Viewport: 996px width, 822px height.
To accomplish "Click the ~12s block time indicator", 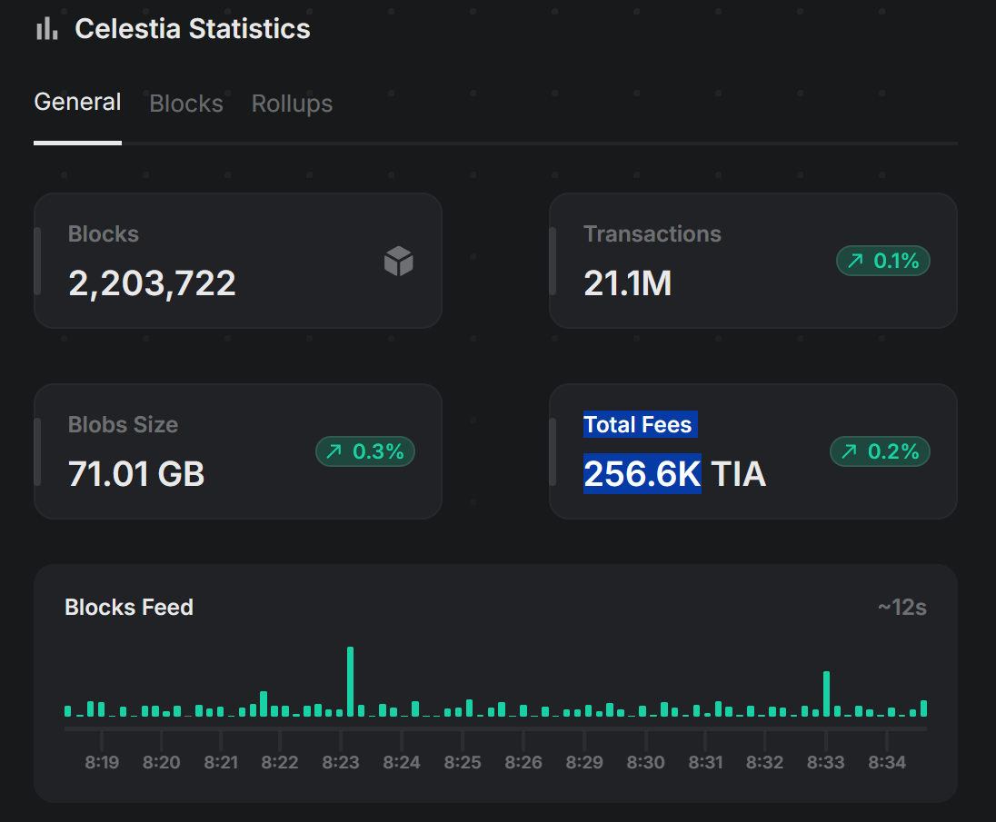I will 903,607.
